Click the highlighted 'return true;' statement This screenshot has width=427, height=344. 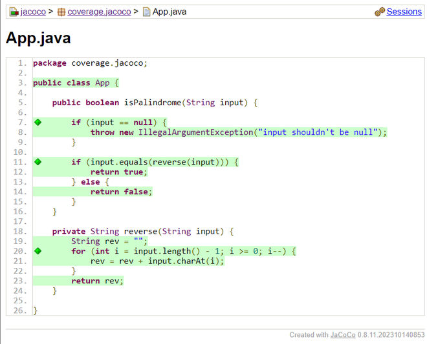point(119,172)
